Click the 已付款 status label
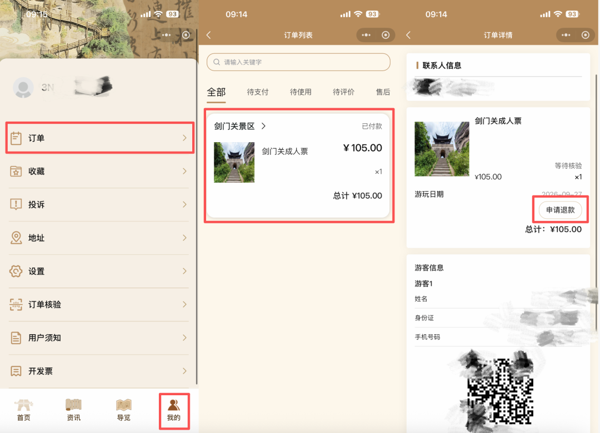The width and height of the screenshot is (600, 433). 372,126
